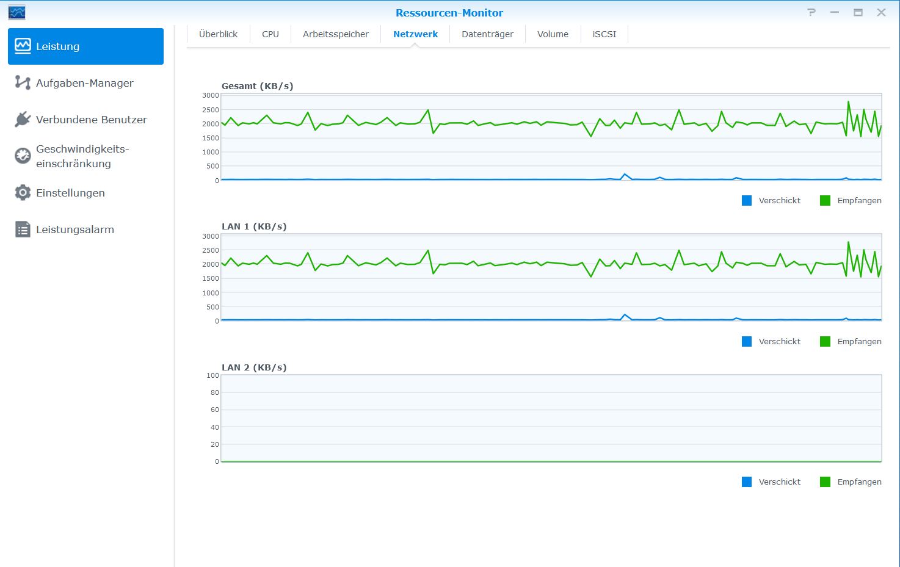Open Einstellungen in the sidebar
900x567 pixels.
pos(85,193)
